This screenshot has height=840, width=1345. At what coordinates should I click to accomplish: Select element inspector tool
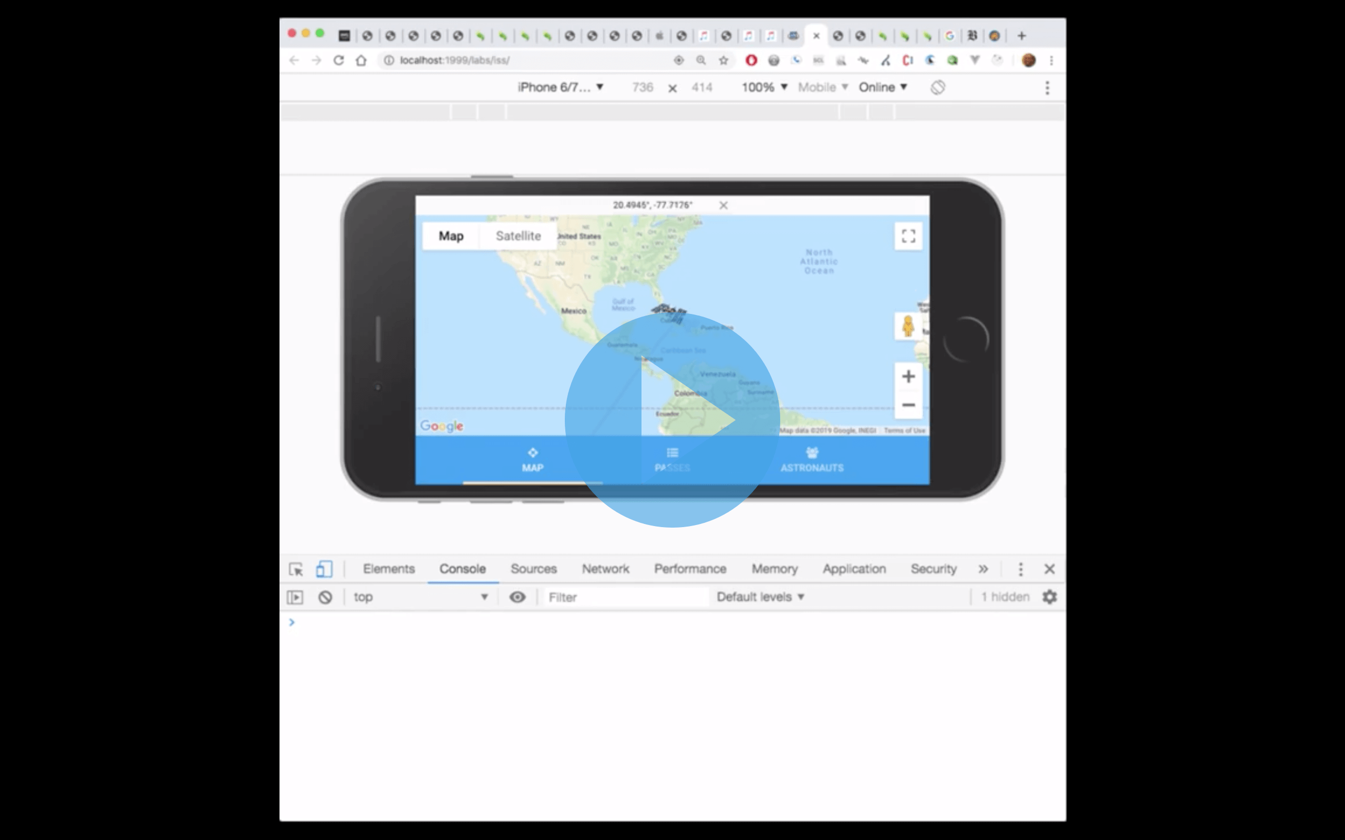click(296, 569)
